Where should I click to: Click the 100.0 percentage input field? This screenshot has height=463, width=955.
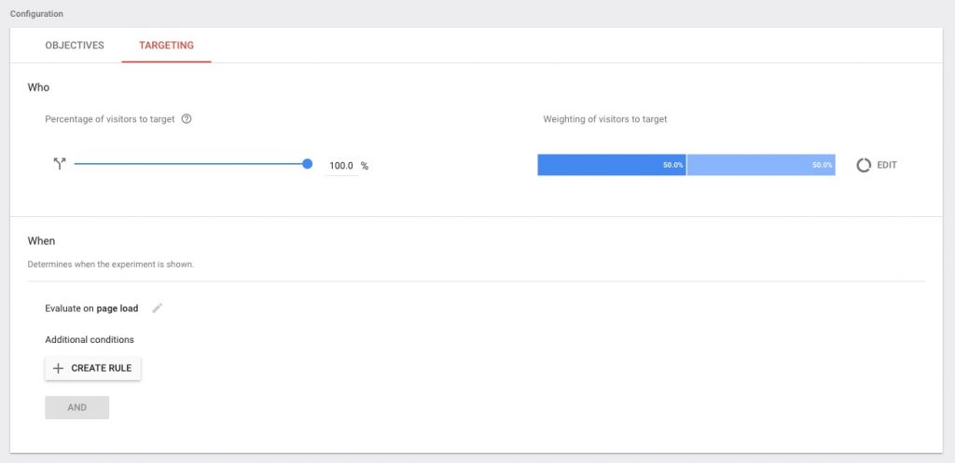coord(341,166)
